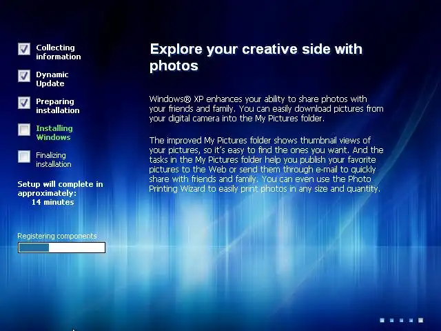Click the brightest rightmost progress square
This screenshot has width=441, height=331.
(x=421, y=320)
